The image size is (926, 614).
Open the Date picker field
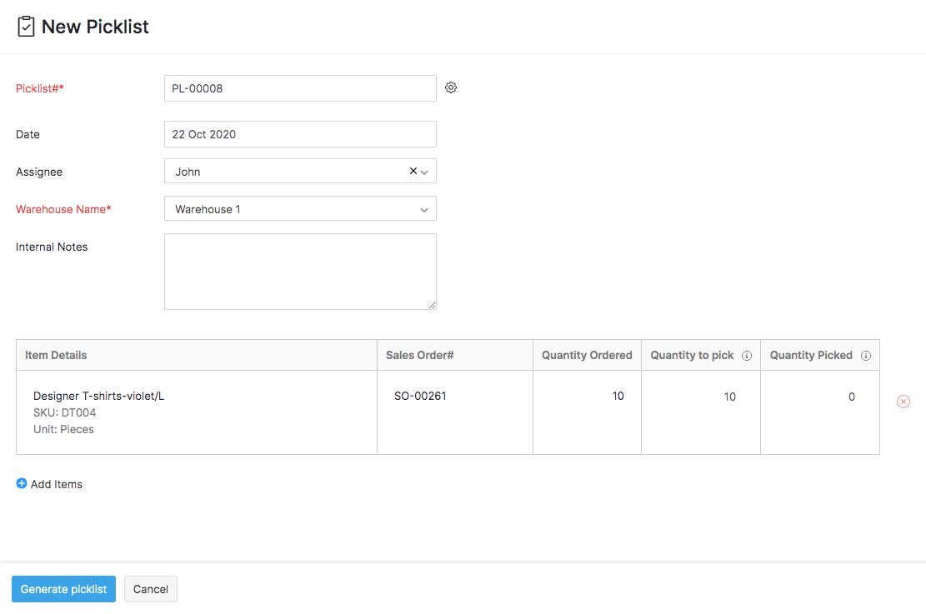tap(300, 133)
